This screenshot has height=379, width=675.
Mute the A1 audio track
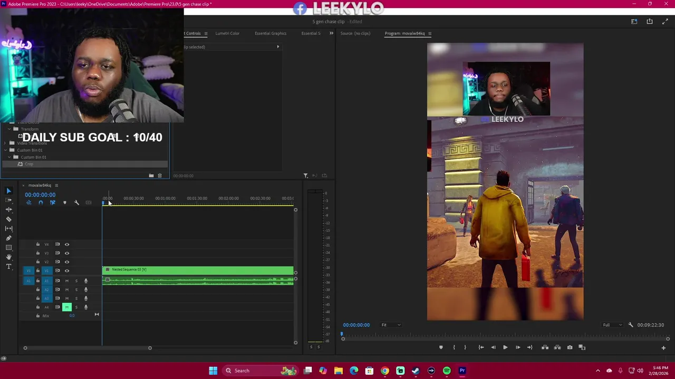(66, 281)
